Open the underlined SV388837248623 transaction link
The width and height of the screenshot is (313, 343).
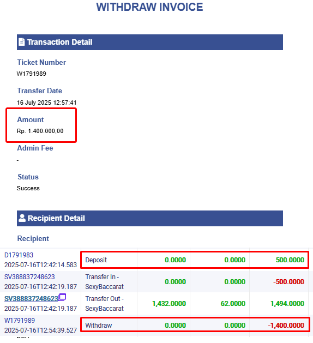pyautogui.click(x=31, y=299)
